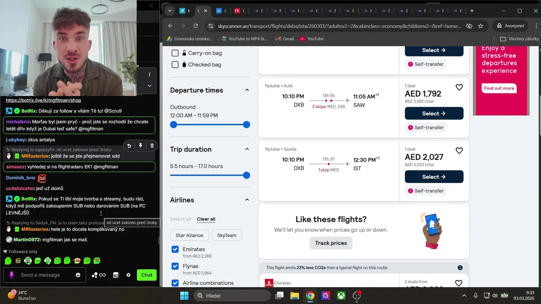The height and width of the screenshot is (304, 541).
Task: Click Find out more in the ad
Action: [x=499, y=88]
